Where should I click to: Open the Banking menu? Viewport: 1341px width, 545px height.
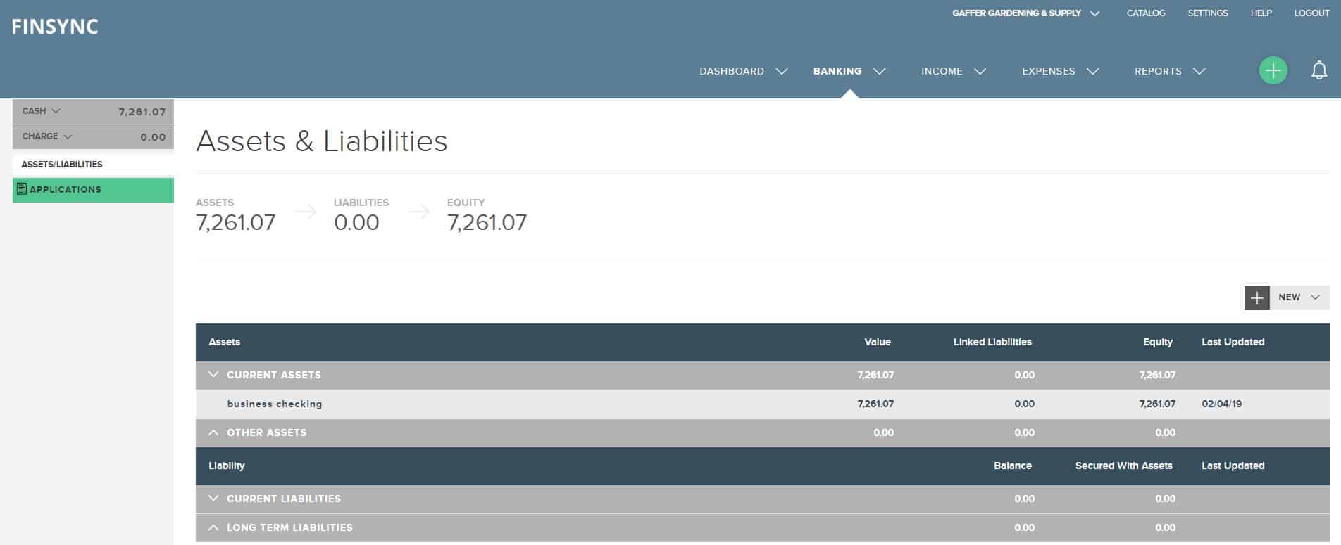coord(837,71)
